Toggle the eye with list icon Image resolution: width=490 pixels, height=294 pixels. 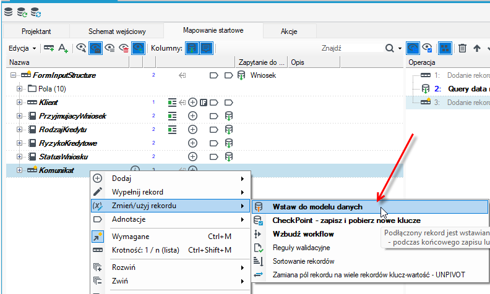pos(110,48)
